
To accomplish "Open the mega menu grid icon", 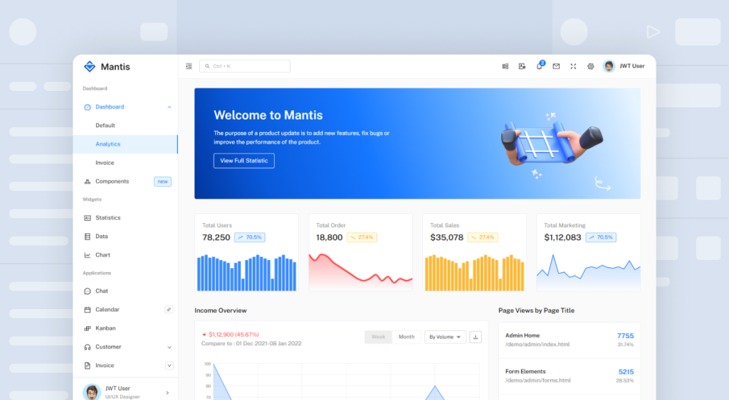I will coord(505,66).
